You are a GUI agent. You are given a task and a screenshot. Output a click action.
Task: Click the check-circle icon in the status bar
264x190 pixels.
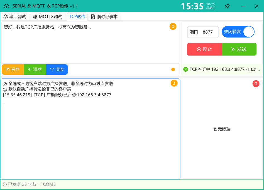pyautogui.click(x=5, y=184)
